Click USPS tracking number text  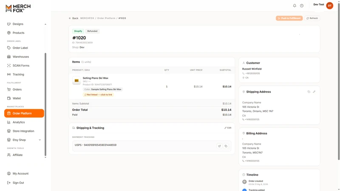pyautogui.click(x=96, y=145)
